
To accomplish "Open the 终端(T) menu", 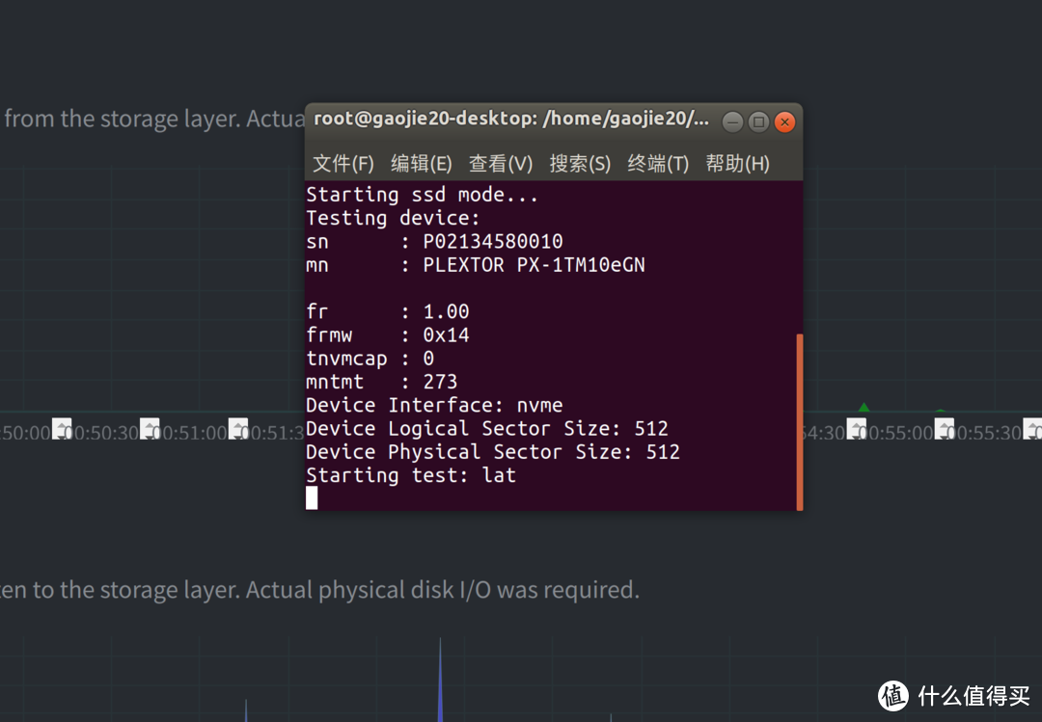I will 658,164.
